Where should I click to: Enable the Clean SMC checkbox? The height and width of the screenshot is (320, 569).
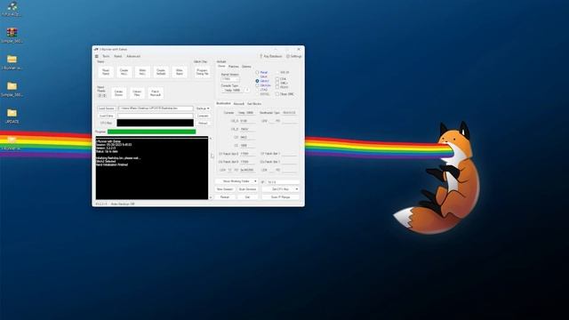tap(277, 94)
